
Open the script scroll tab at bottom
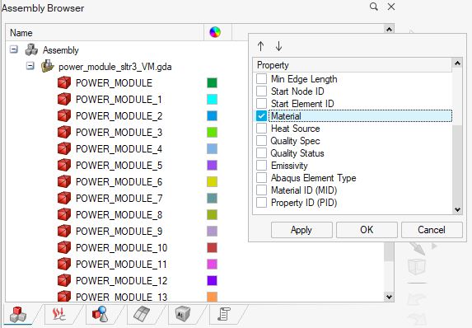pyautogui.click(x=224, y=315)
